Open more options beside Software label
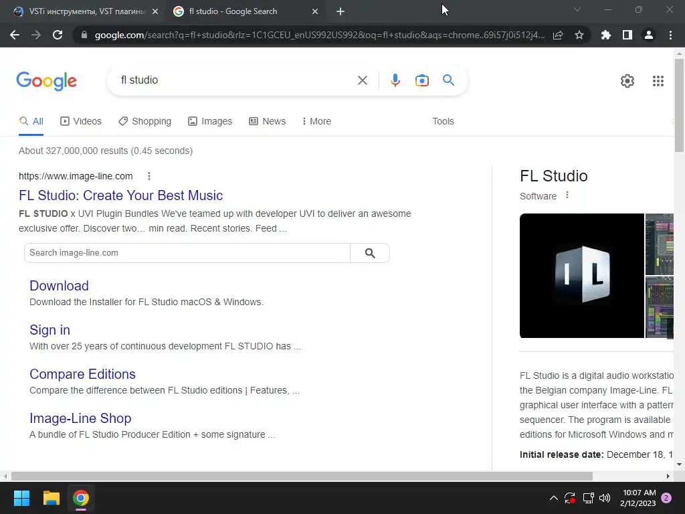 pyautogui.click(x=567, y=195)
